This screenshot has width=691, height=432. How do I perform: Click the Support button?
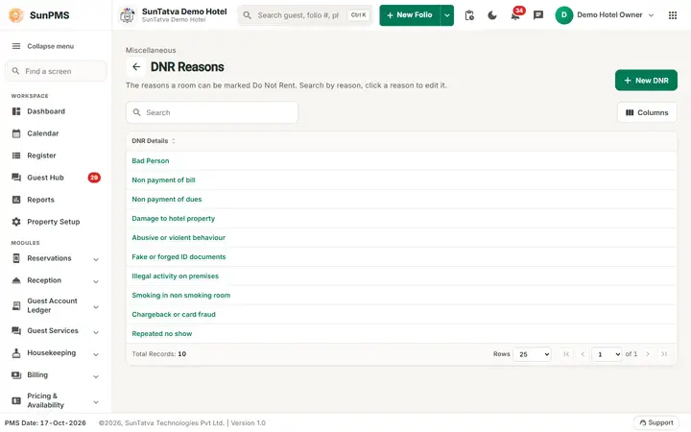(x=656, y=422)
